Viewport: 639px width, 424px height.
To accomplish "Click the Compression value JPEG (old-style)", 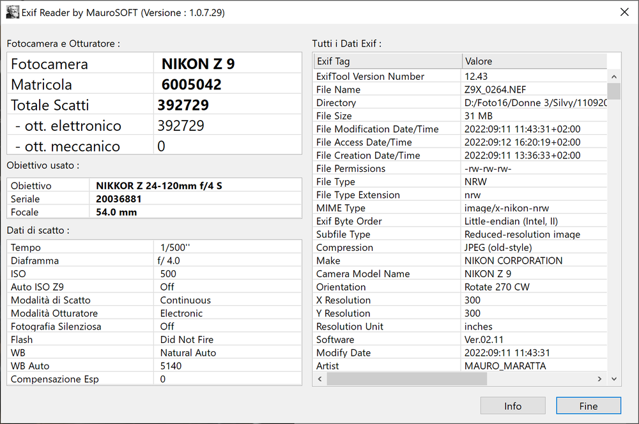I will (x=498, y=248).
